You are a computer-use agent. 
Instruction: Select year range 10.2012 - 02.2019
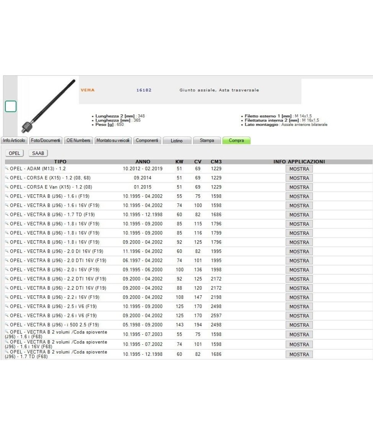(143, 168)
